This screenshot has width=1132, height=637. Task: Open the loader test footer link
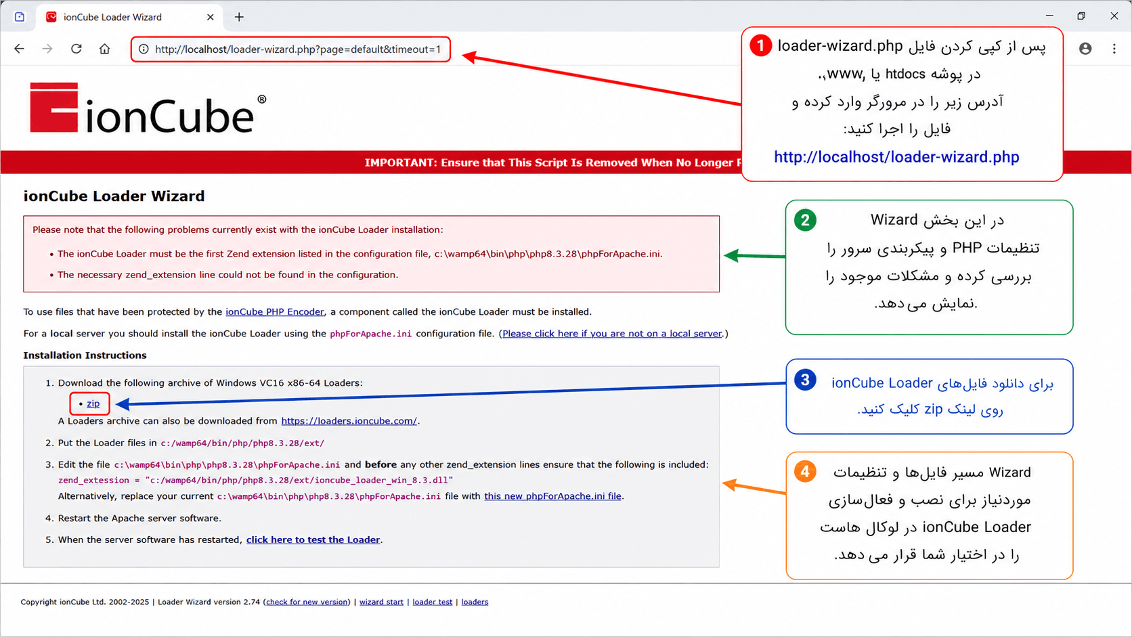[x=433, y=602]
